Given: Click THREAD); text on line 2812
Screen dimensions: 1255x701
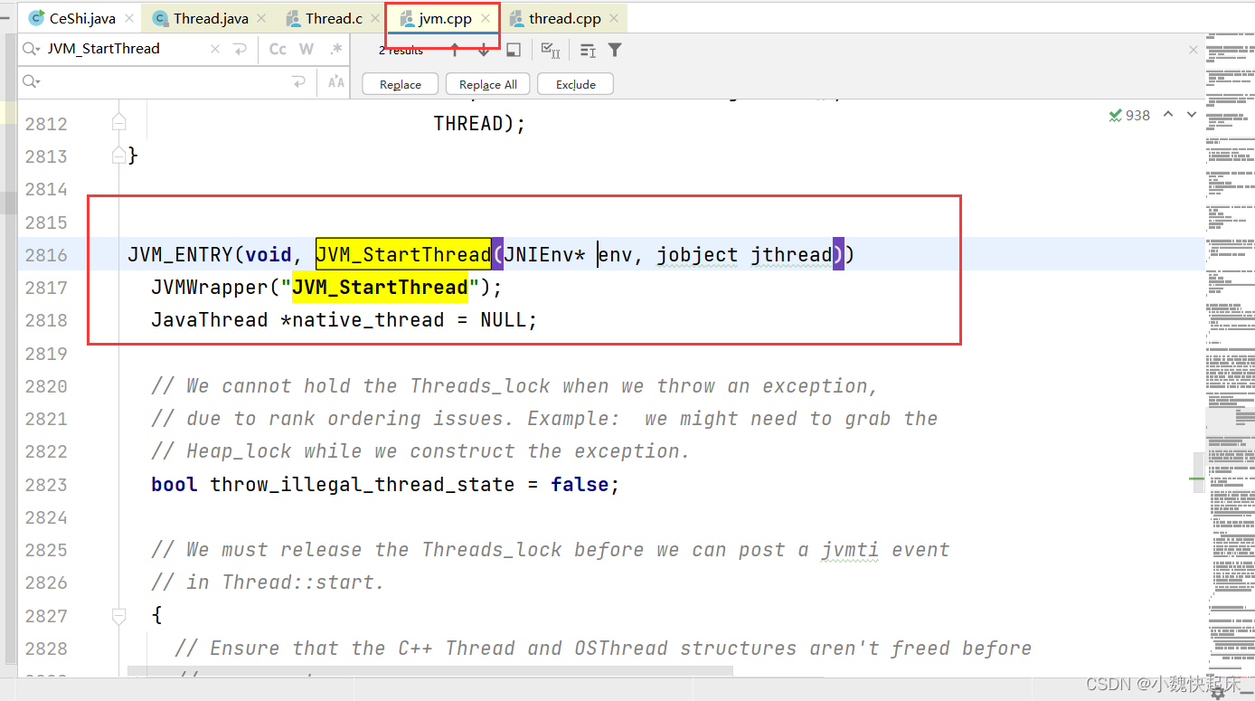Looking at the screenshot, I should pyautogui.click(x=479, y=123).
